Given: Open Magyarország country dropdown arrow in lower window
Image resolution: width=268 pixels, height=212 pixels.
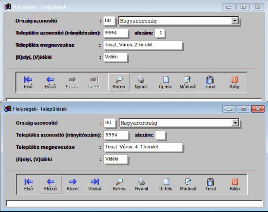Looking at the screenshot, I should [x=234, y=122].
